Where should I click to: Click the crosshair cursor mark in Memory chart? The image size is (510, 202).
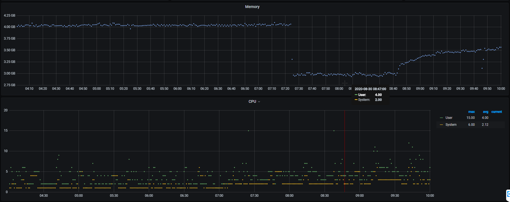click(x=345, y=83)
